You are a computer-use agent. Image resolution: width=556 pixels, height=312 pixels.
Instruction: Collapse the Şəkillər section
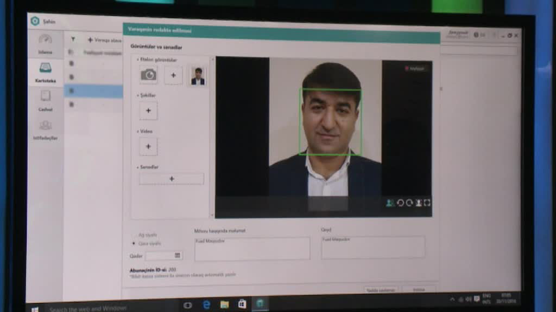pos(138,95)
